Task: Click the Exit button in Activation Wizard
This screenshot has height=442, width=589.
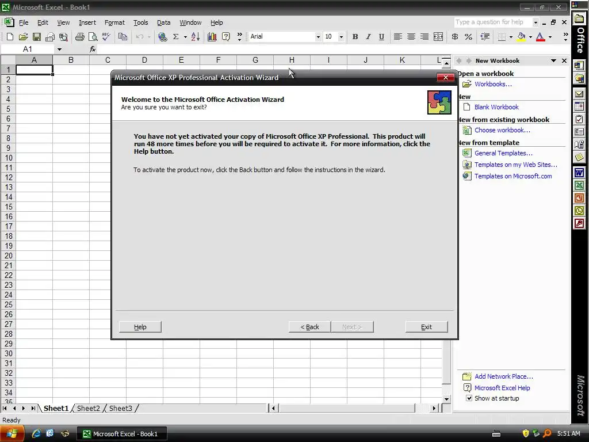Action: click(x=426, y=327)
